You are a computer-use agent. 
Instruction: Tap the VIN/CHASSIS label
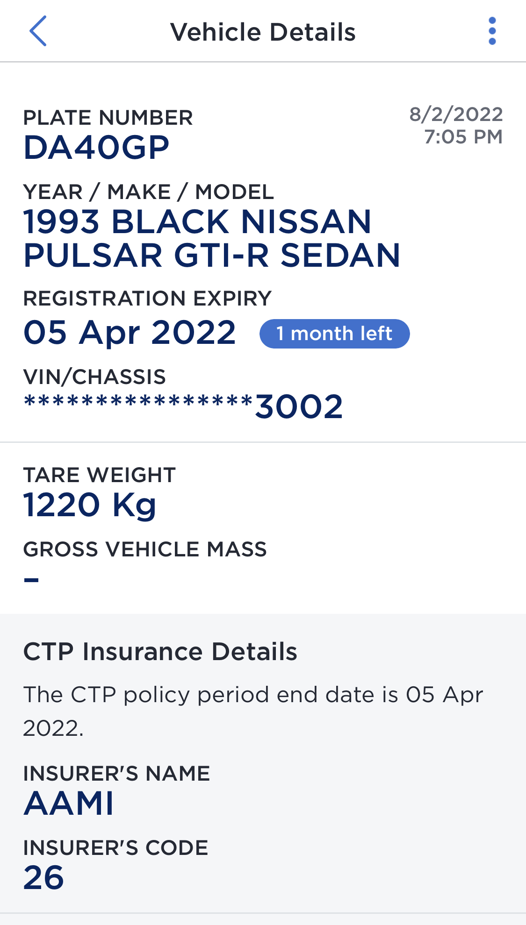point(94,377)
